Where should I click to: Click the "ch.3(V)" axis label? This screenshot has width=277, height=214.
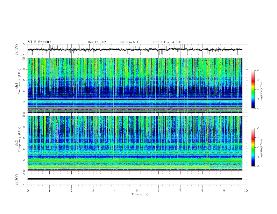pyautogui.click(x=17, y=179)
